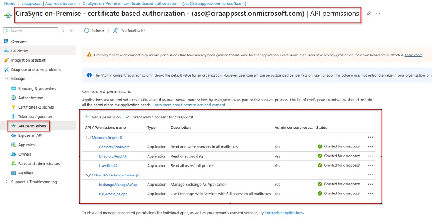
Task: Click the up/down arrows beside sidebar search
Action: [62, 31]
